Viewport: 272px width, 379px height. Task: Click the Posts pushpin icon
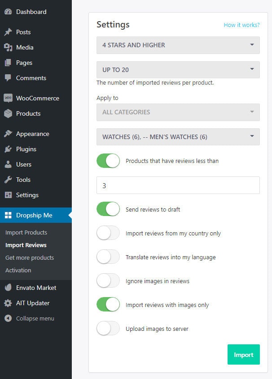point(8,32)
